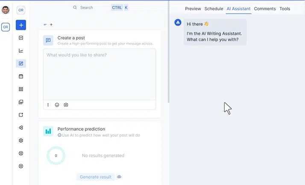Open the emoji picker smiley icon
Image resolution: width=305 pixels, height=185 pixels.
pyautogui.click(x=57, y=105)
